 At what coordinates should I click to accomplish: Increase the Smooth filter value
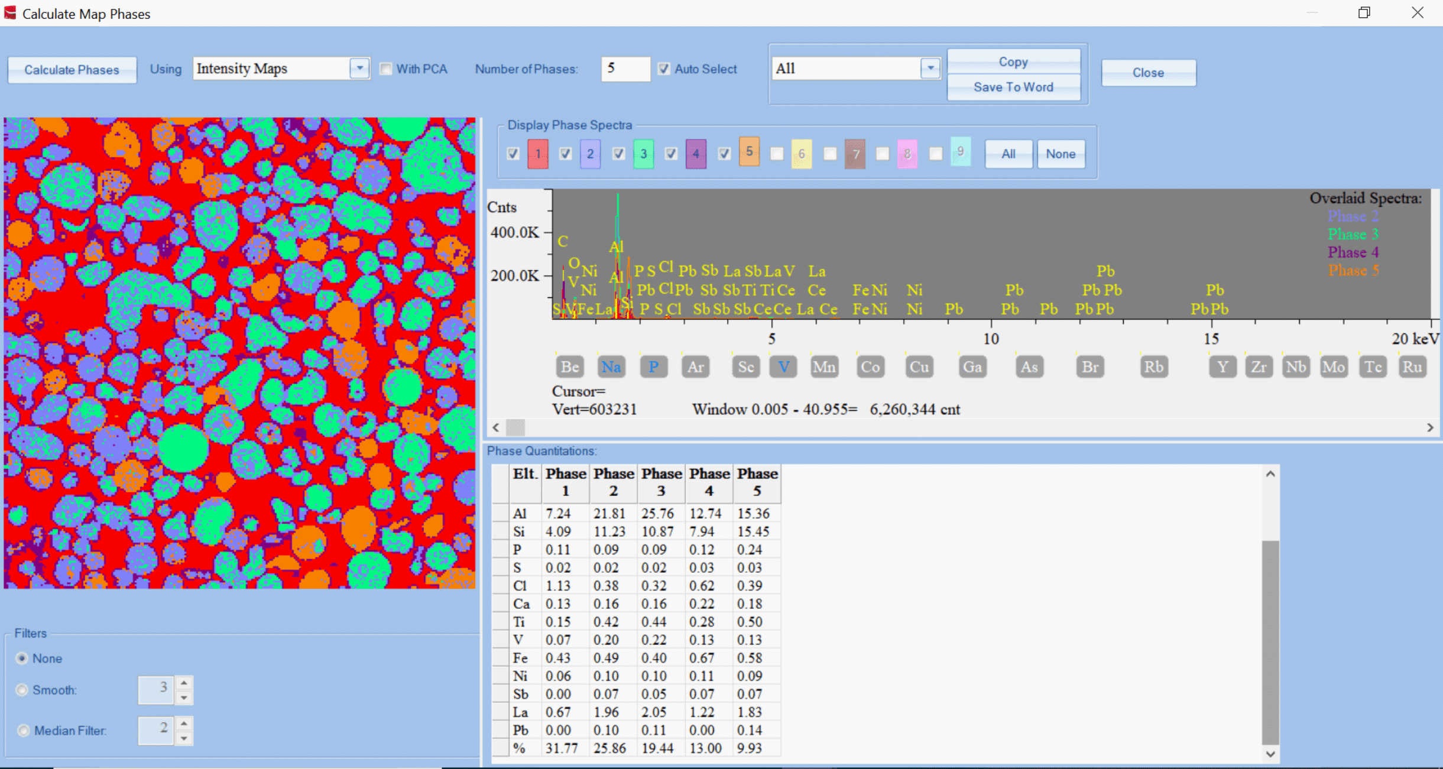pos(184,683)
